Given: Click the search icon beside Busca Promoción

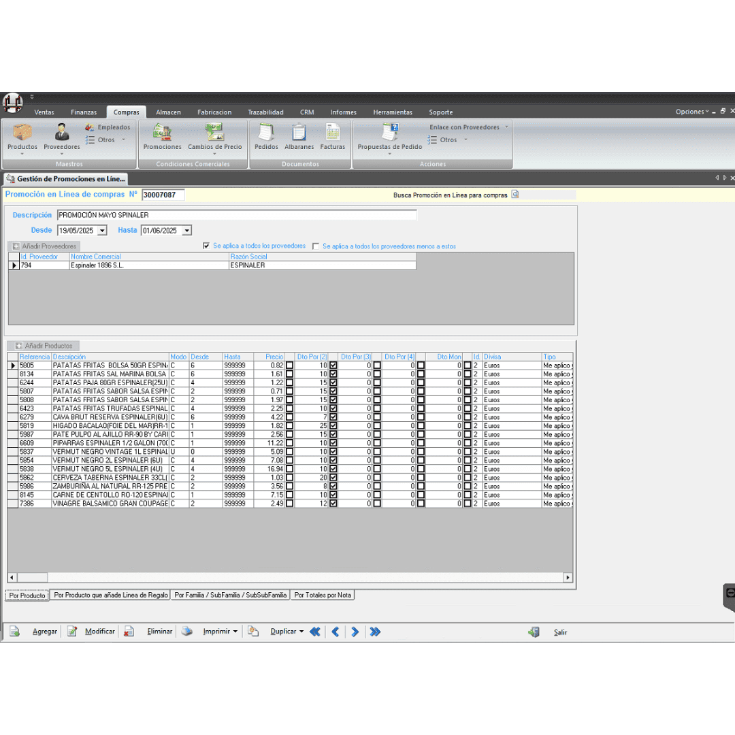Looking at the screenshot, I should [x=514, y=195].
